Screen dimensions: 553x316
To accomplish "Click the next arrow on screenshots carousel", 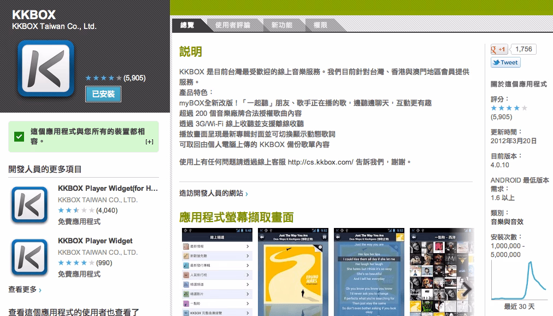I will pos(467,289).
